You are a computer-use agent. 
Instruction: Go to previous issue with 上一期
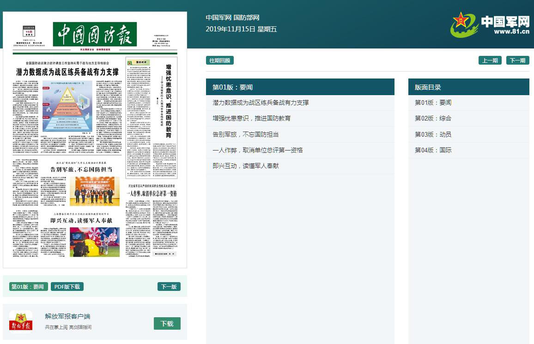(490, 60)
